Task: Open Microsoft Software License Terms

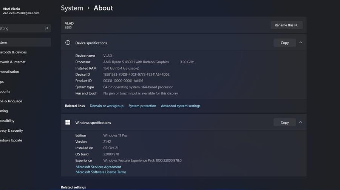Action: [101, 172]
